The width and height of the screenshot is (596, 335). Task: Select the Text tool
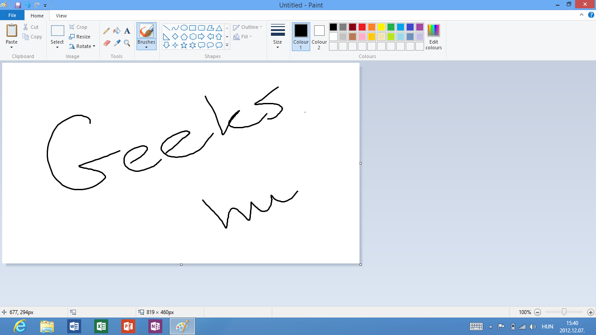127,31
